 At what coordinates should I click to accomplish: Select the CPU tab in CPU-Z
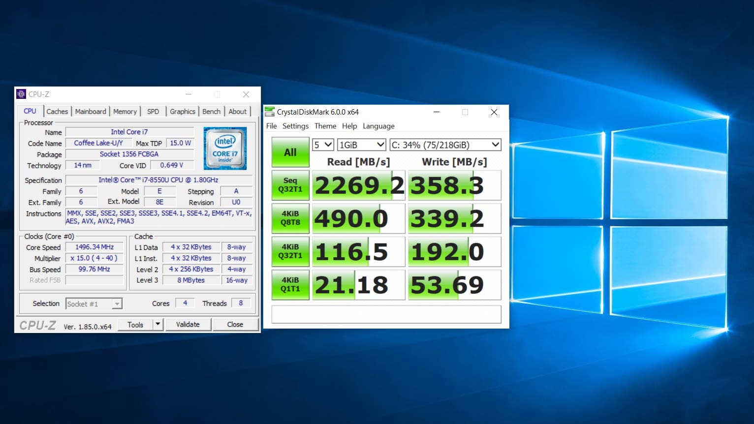[x=30, y=111]
